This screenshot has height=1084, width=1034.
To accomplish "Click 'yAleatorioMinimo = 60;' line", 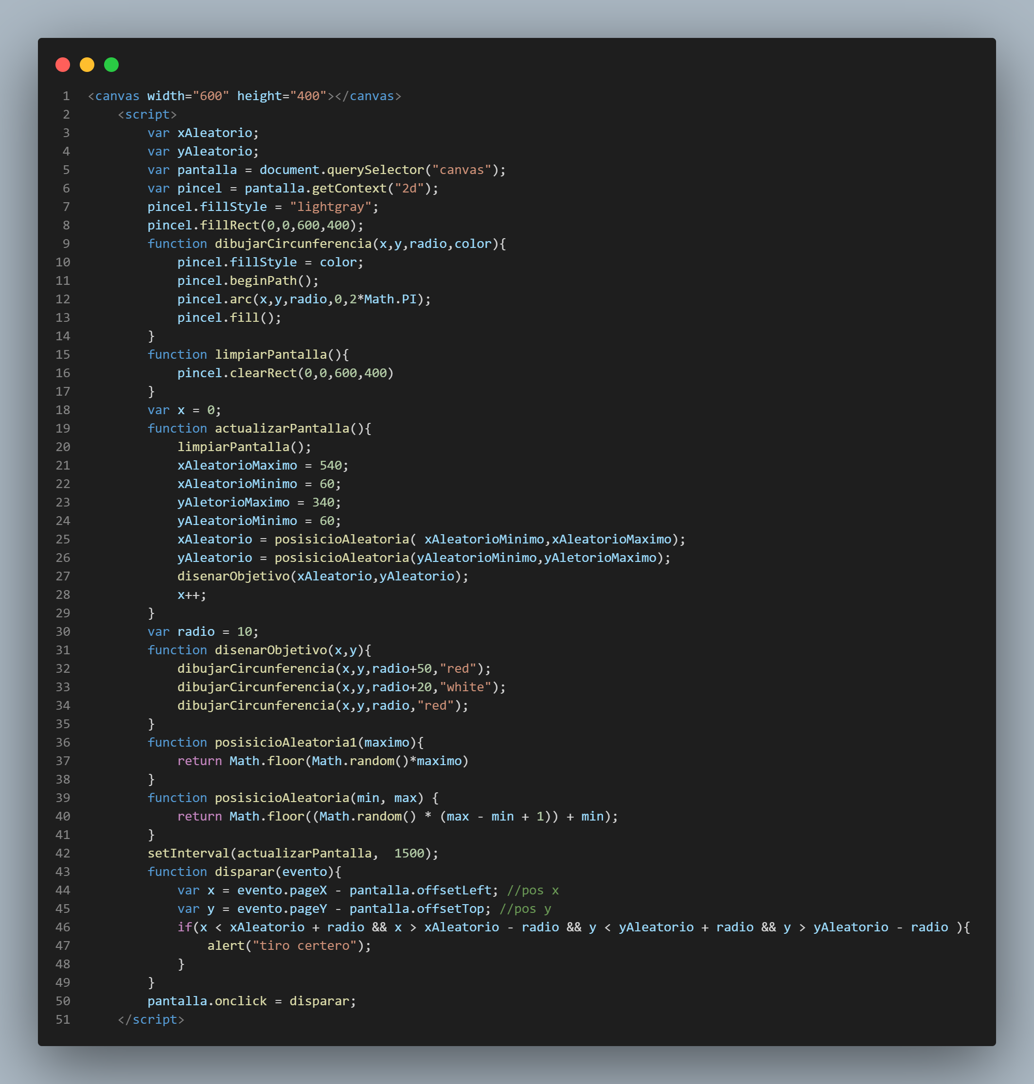I will point(259,521).
